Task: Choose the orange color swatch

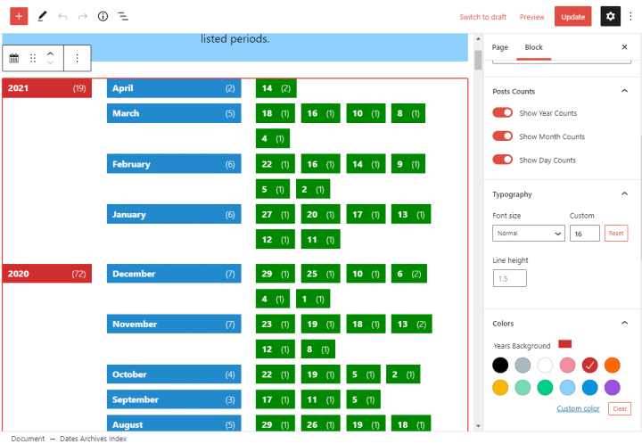Action: click(612, 365)
